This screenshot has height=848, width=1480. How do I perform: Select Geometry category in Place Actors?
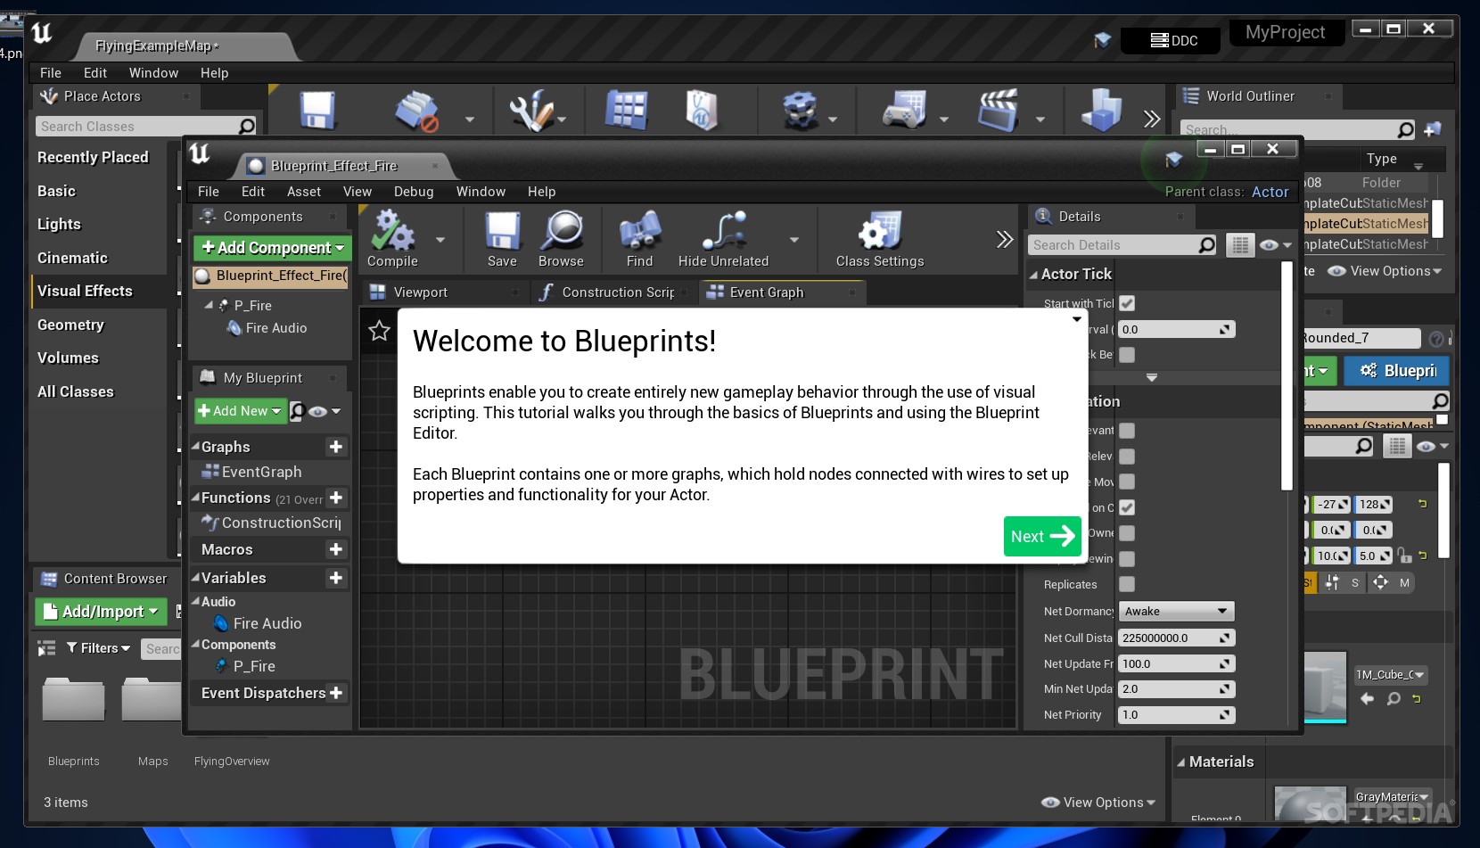pos(99,325)
